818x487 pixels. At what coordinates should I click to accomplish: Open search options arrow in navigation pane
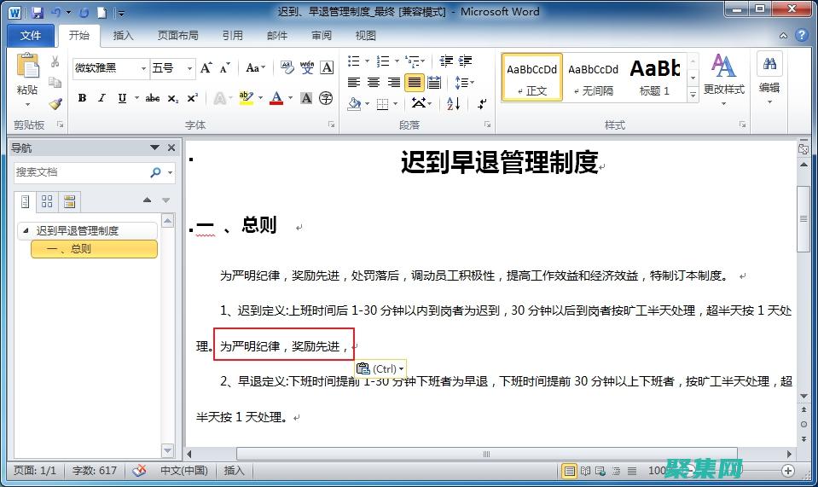pyautogui.click(x=170, y=172)
